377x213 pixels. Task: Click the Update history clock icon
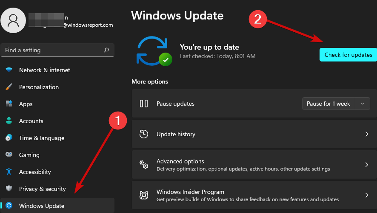pyautogui.click(x=144, y=134)
